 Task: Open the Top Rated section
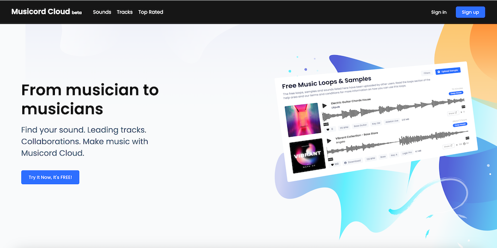[150, 12]
